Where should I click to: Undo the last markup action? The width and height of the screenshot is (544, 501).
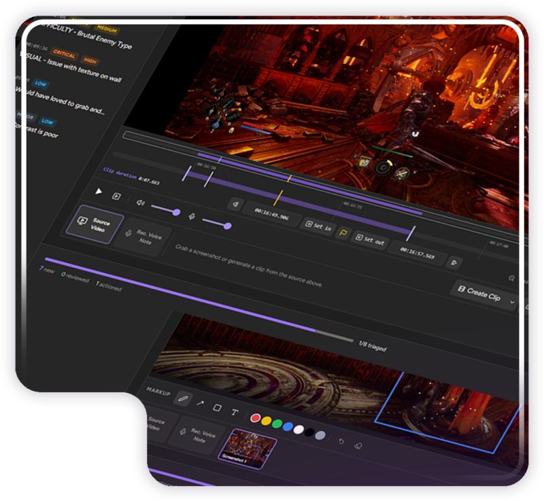[341, 440]
